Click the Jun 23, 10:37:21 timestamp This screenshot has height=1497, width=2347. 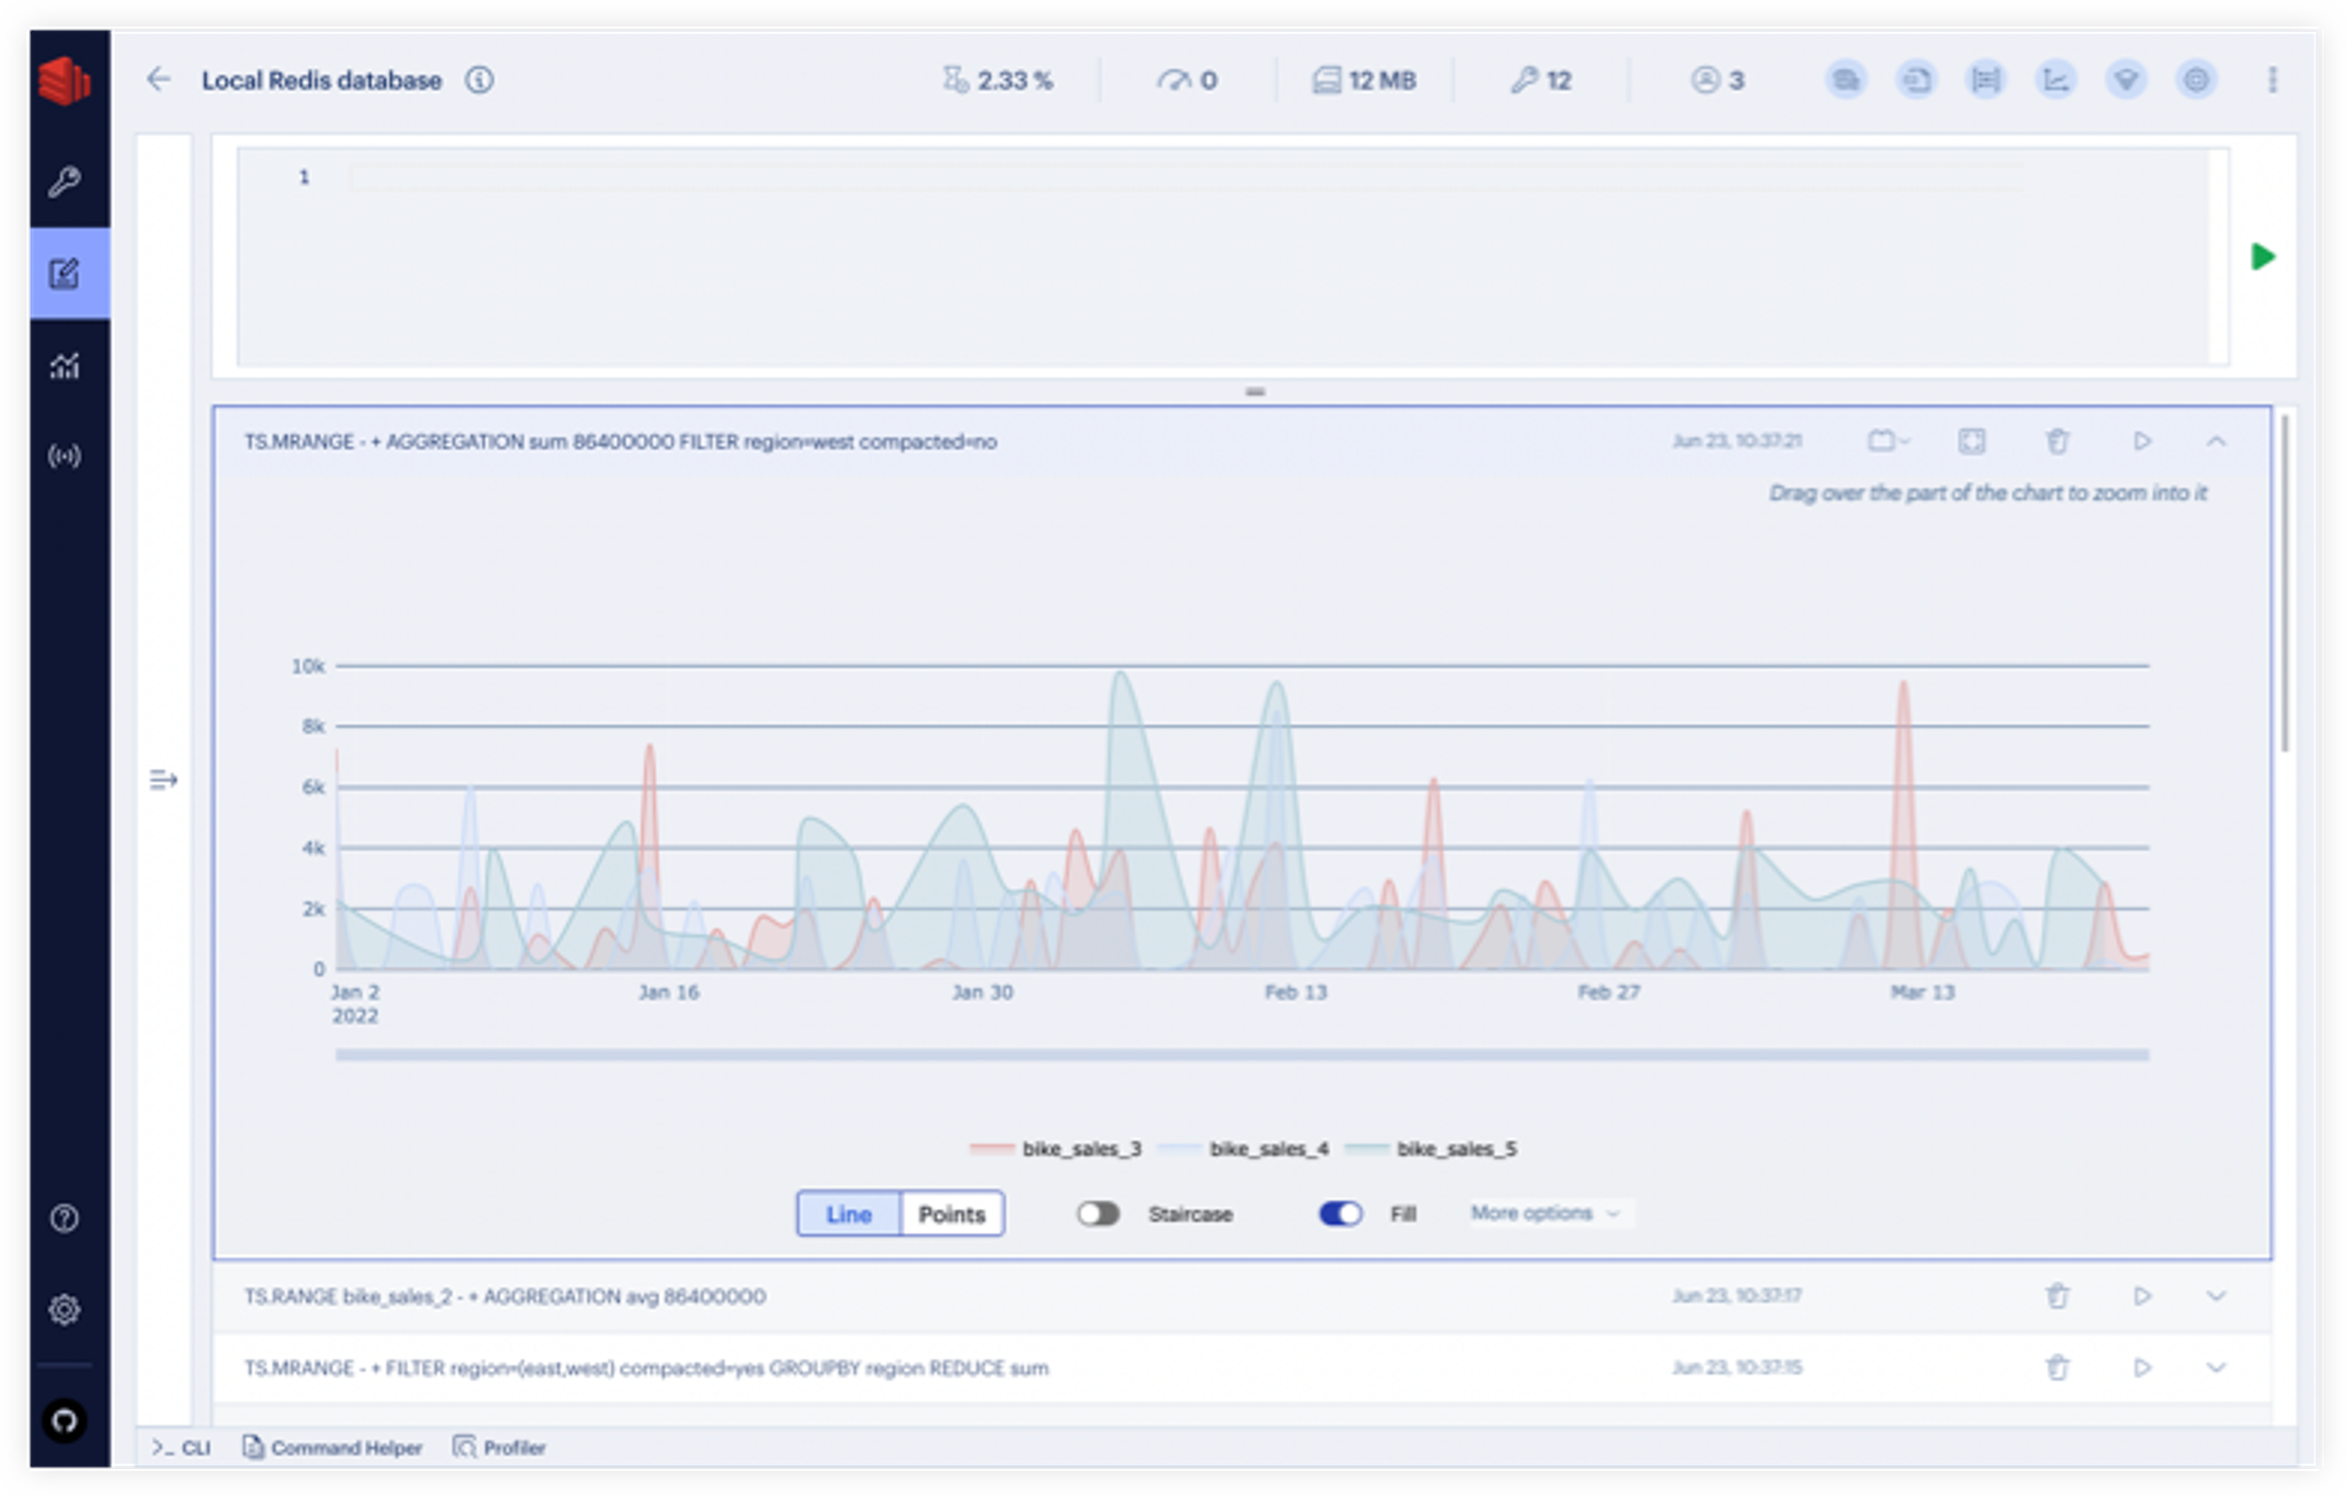pos(1737,441)
